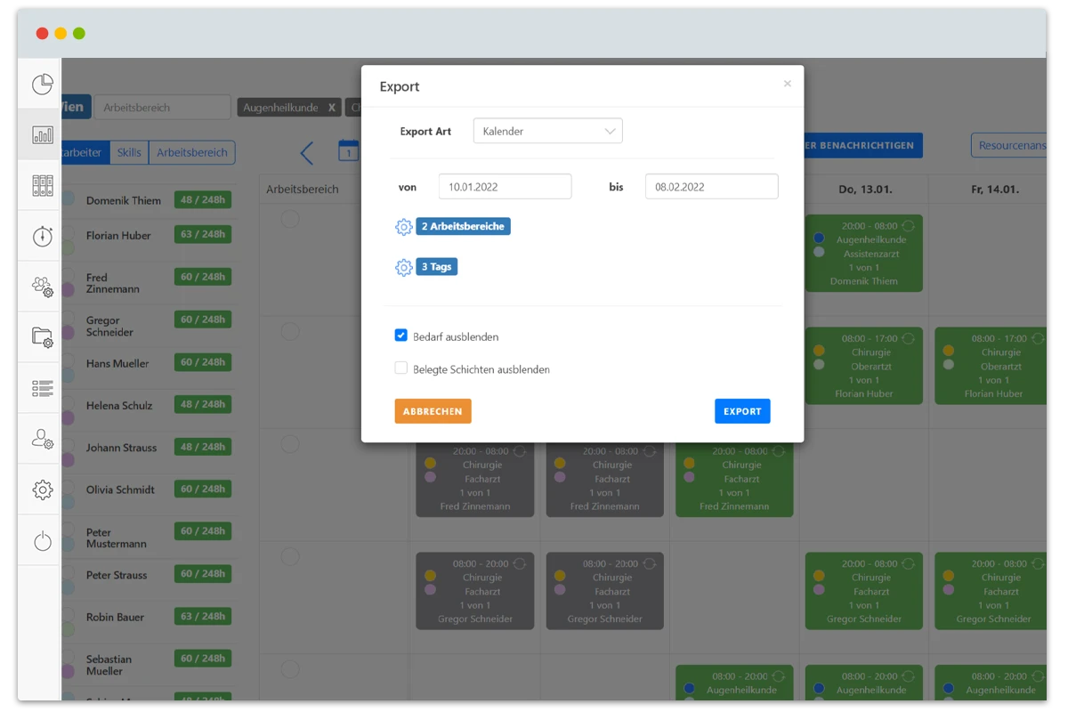Click gear icon beside 2 Arbeitsbereiche
This screenshot has height=712, width=1068.
pyautogui.click(x=403, y=227)
